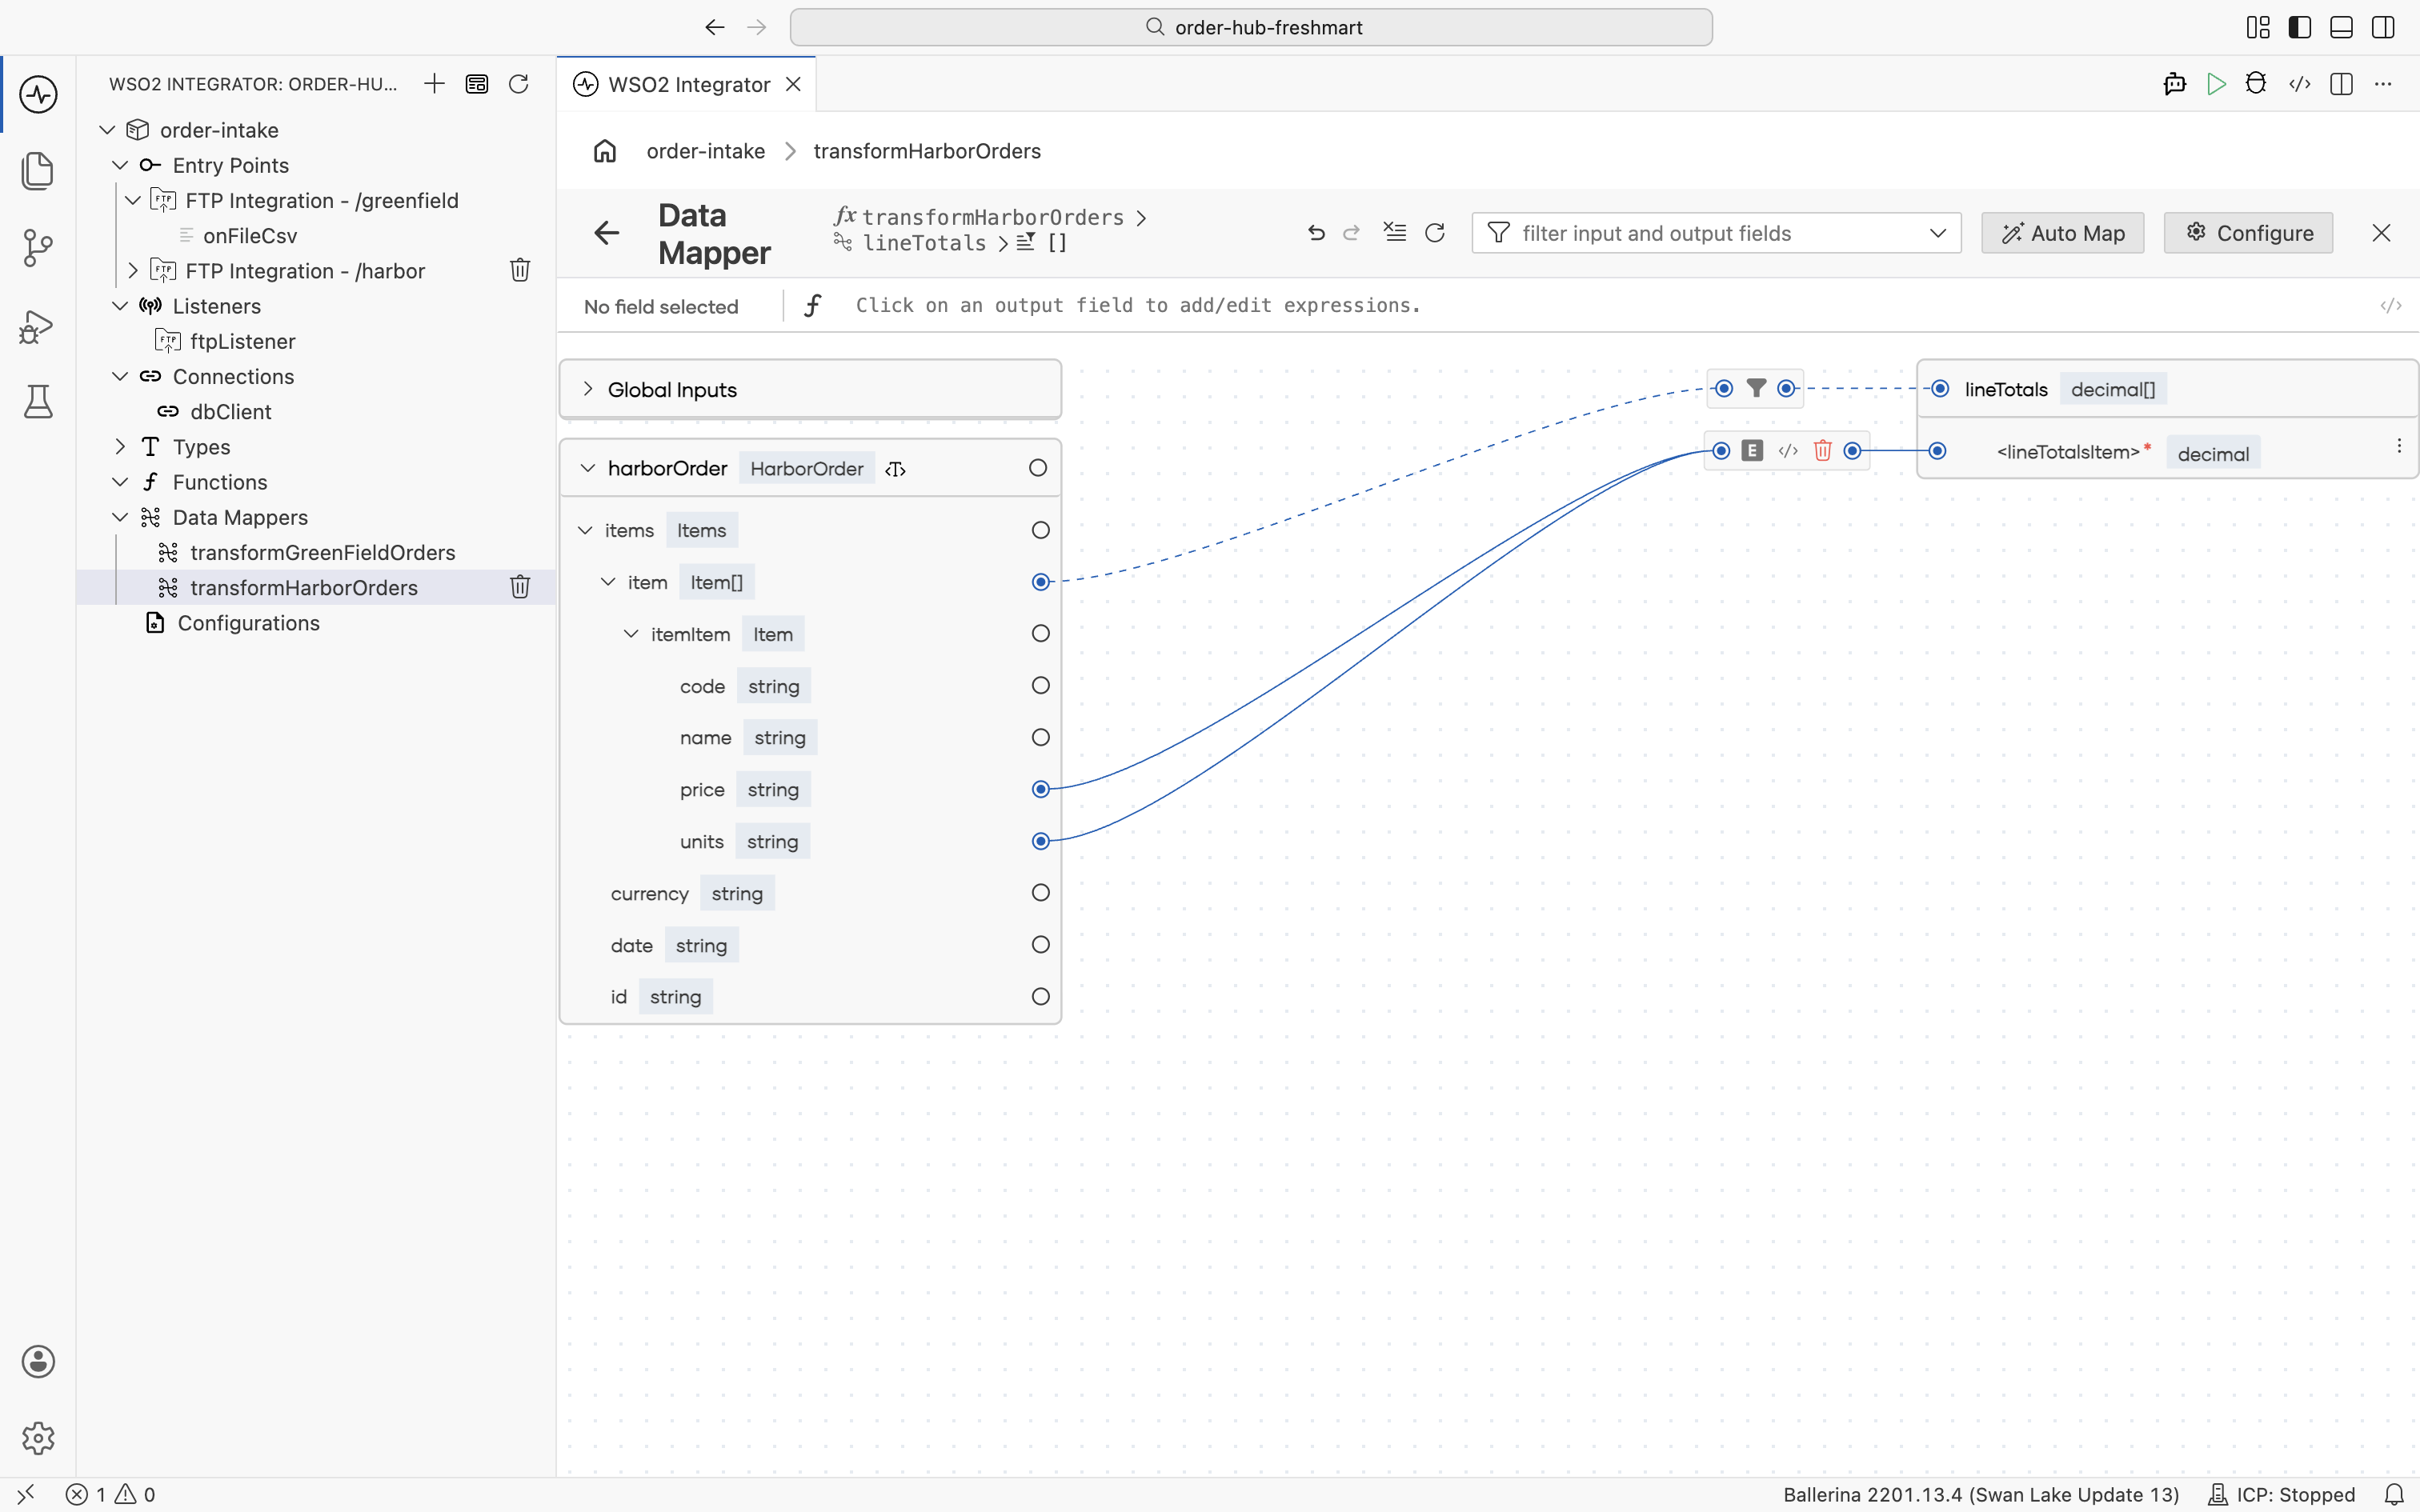The width and height of the screenshot is (2420, 1512).
Task: Select dbClient connection in tree
Action: 230,412
